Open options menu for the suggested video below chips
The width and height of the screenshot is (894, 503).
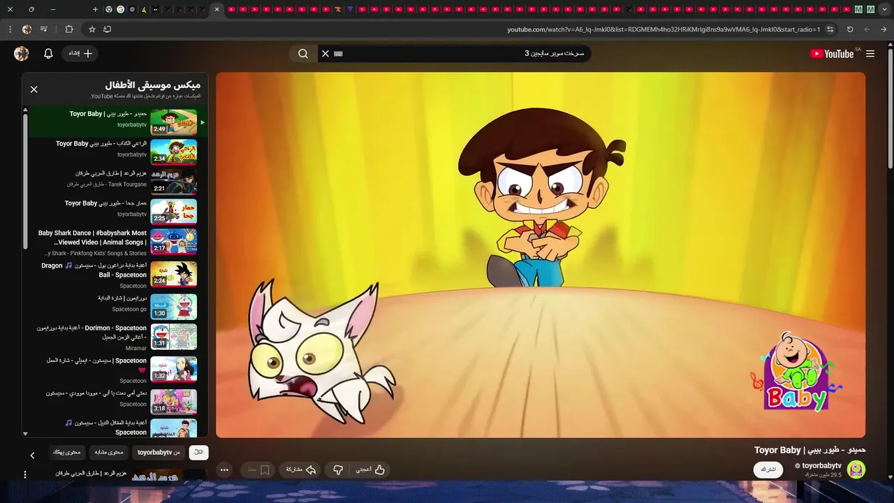coord(25,474)
